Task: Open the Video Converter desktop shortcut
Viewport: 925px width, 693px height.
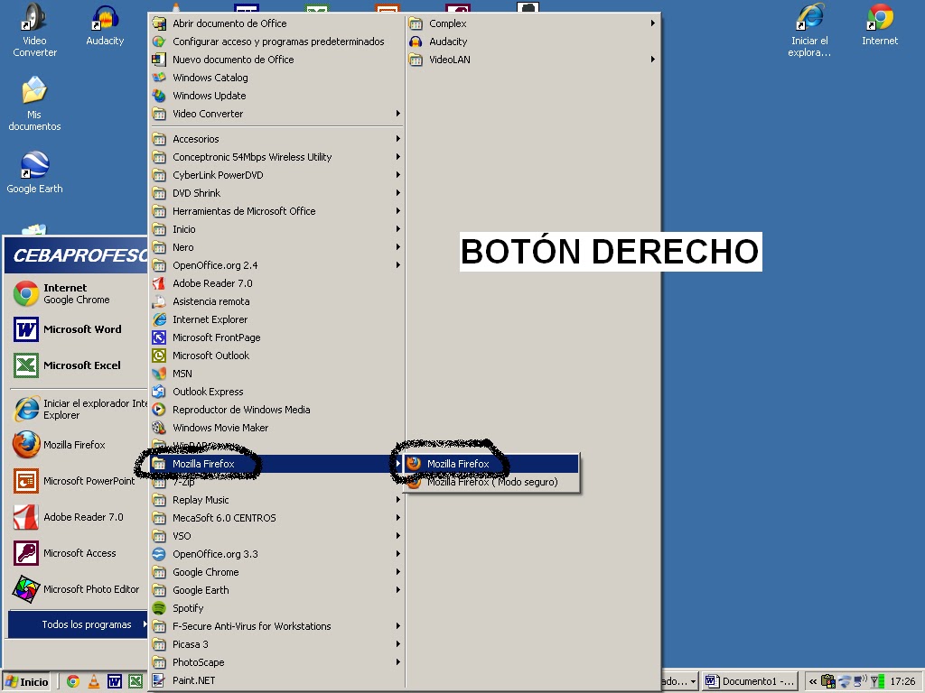Action: click(x=34, y=30)
